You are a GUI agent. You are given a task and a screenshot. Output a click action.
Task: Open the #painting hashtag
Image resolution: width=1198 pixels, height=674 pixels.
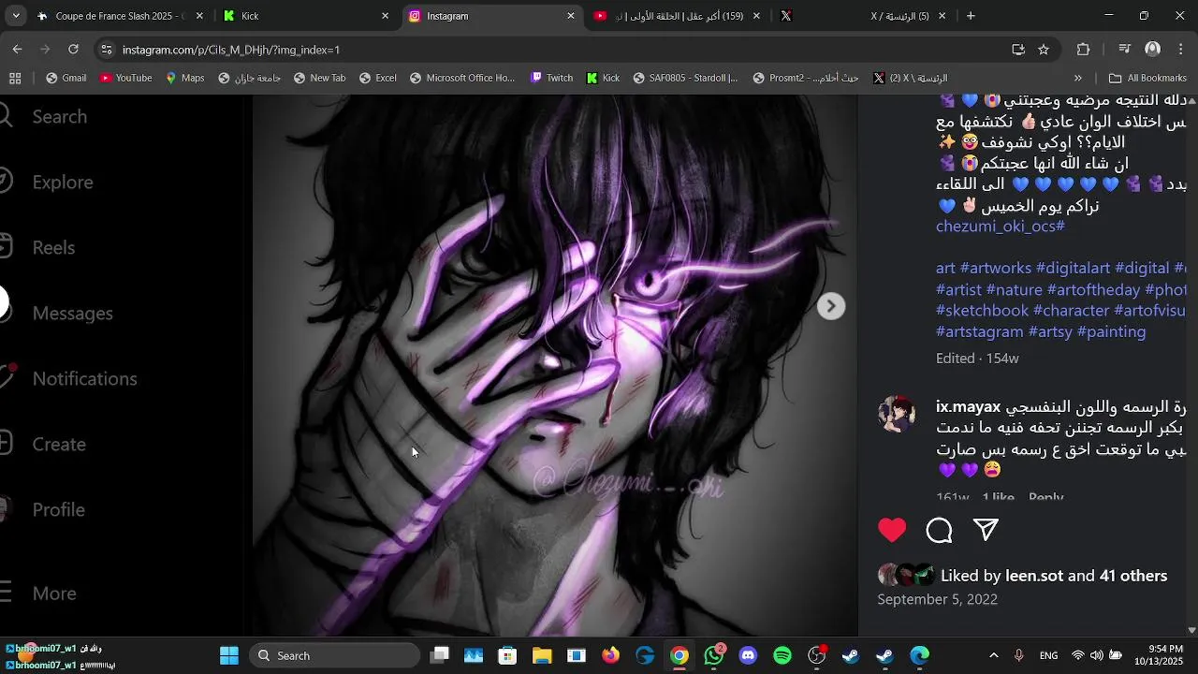1111,331
